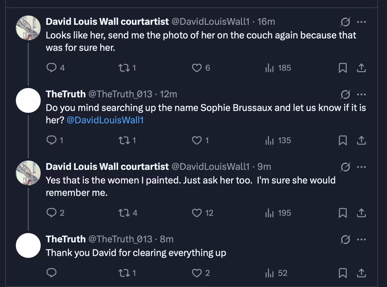Open more options on TheTruth's 12m tweet
The image size is (387, 287).
click(x=361, y=95)
